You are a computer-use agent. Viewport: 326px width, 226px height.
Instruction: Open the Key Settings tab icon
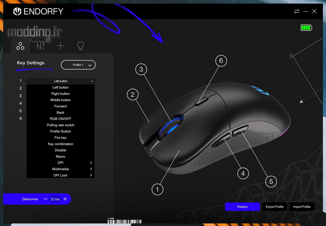[x=20, y=46]
